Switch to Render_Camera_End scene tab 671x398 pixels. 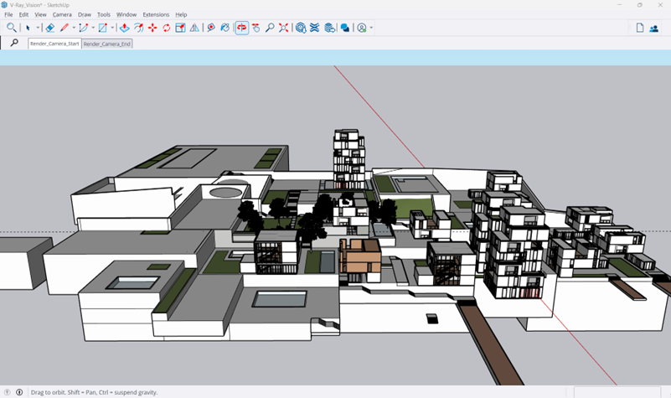(x=107, y=44)
